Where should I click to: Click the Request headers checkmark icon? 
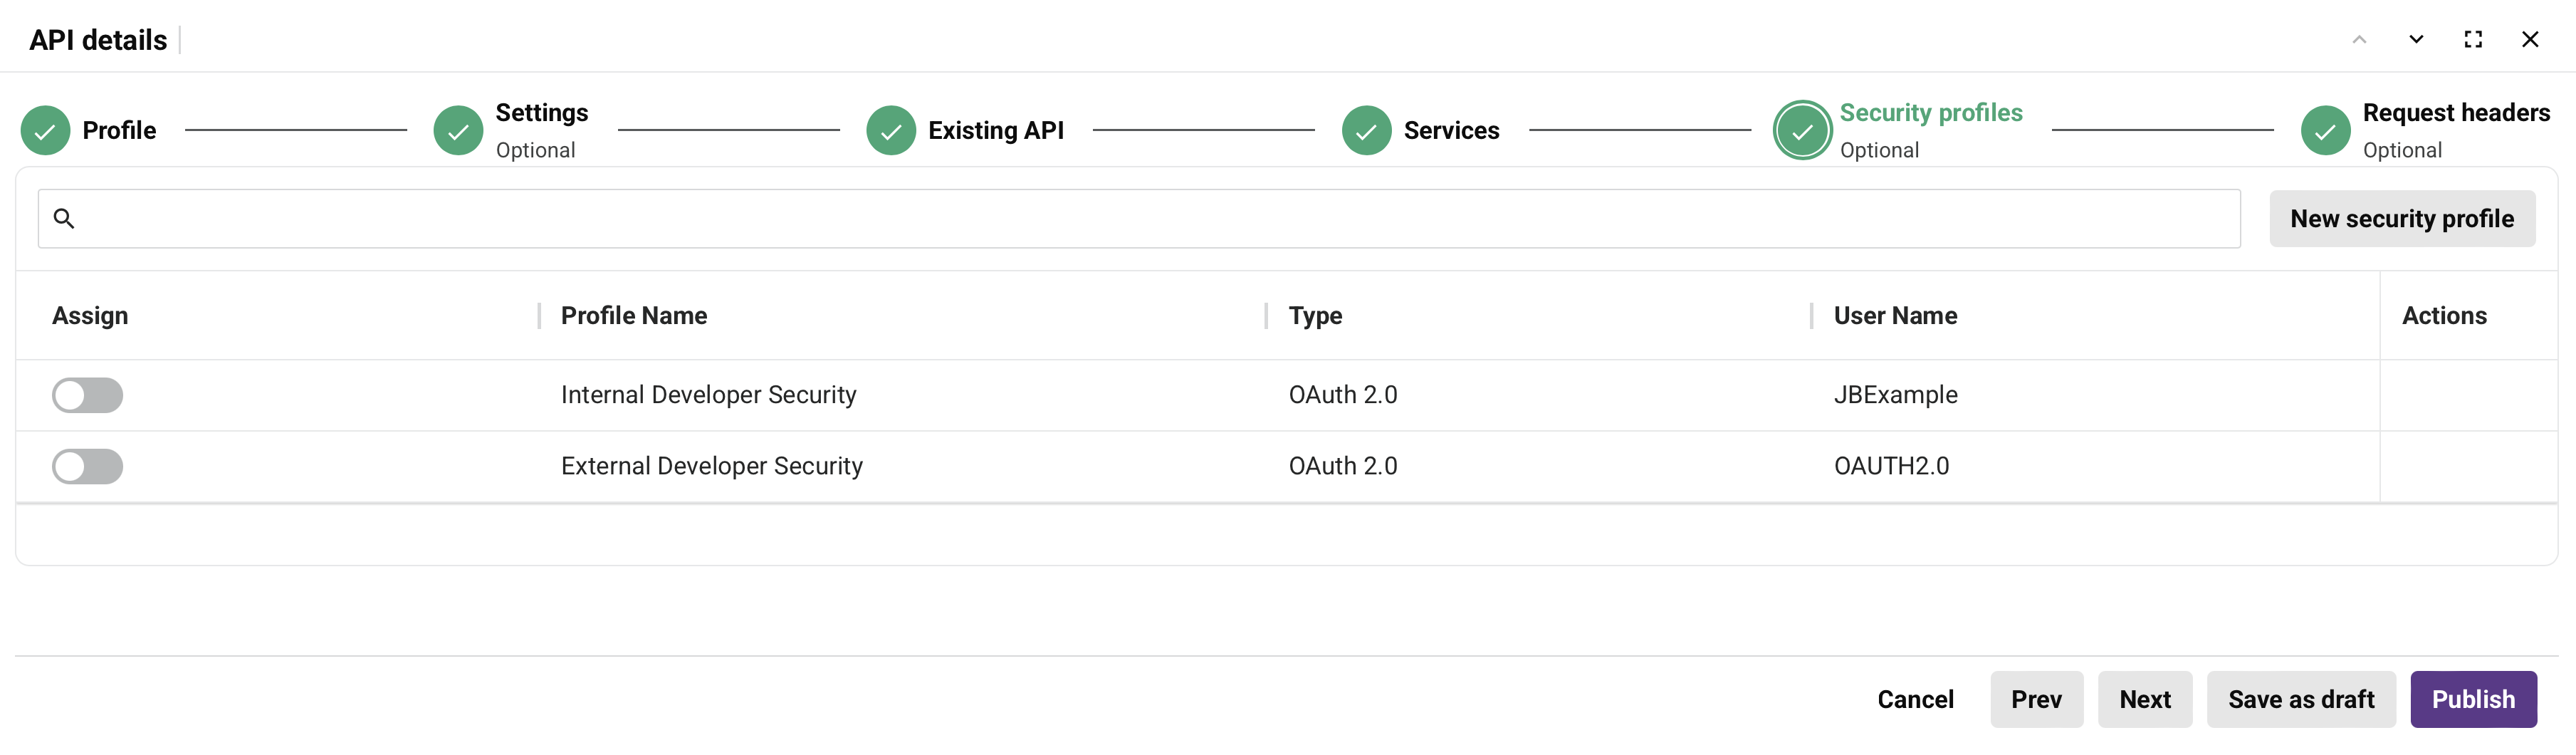[x=2324, y=129]
